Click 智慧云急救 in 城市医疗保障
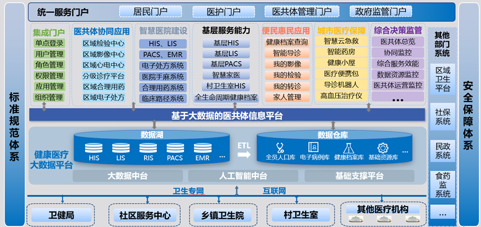Image resolution: width=481 pixels, height=227 pixels. 341,41
